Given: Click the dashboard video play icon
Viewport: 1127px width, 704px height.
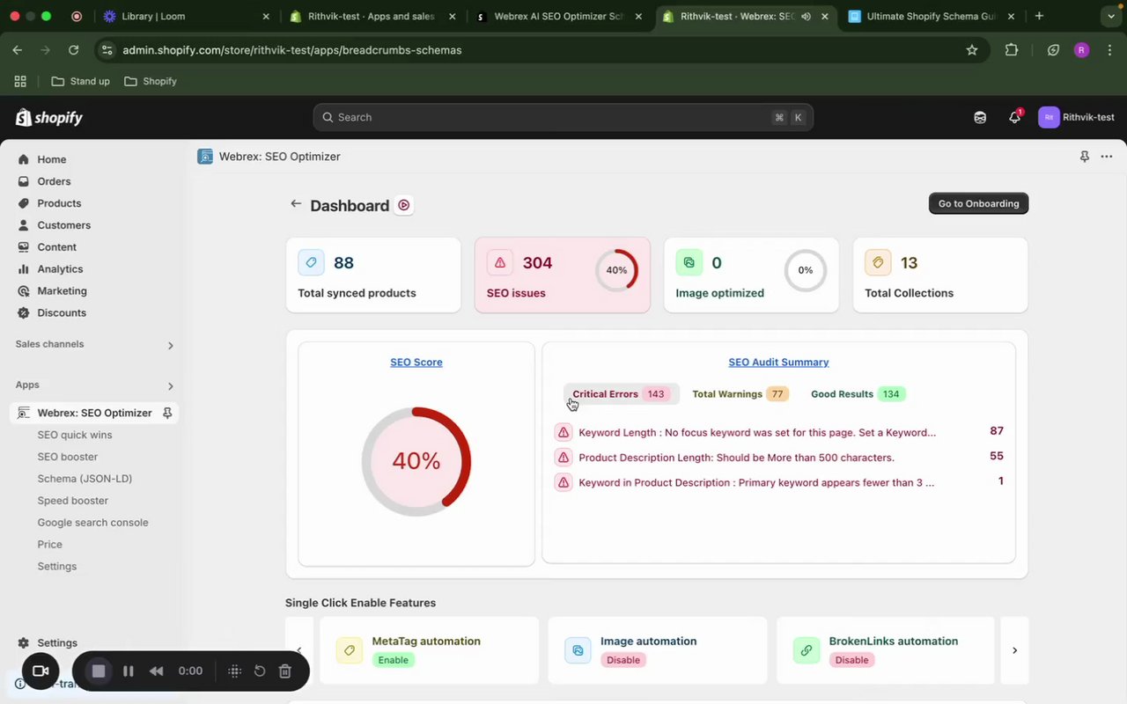Looking at the screenshot, I should click(x=403, y=205).
